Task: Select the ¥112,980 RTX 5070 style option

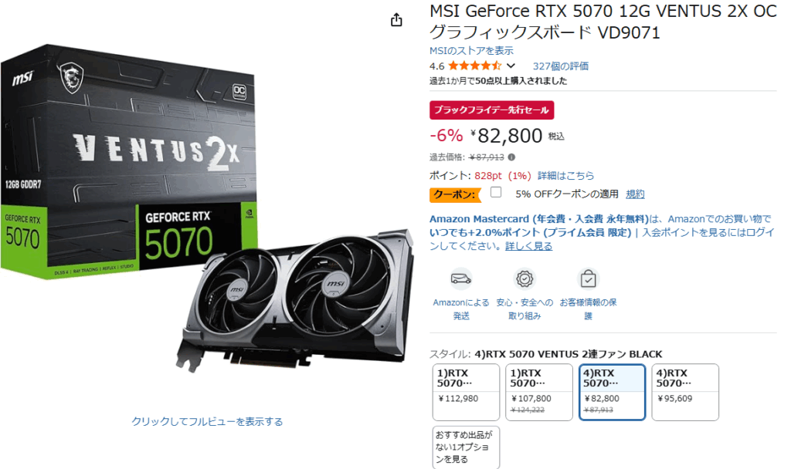Action: 466,393
